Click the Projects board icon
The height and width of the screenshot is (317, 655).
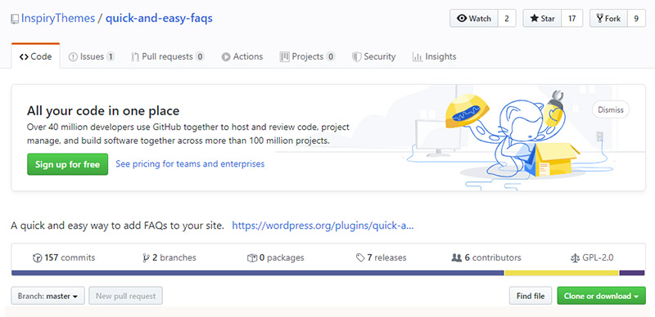pyautogui.click(x=284, y=56)
